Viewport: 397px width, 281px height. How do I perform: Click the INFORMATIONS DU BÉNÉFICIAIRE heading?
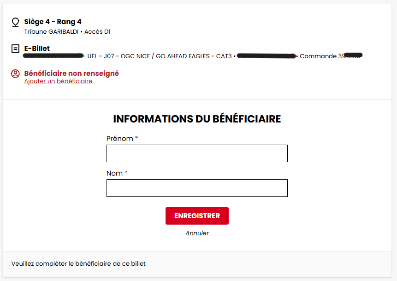(197, 119)
